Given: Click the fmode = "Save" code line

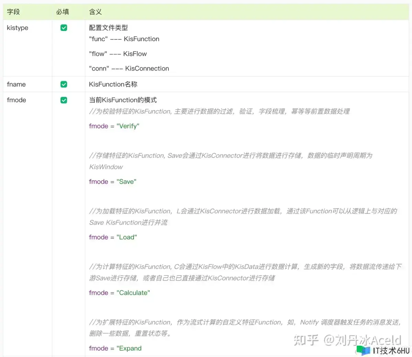Looking at the screenshot, I should pyautogui.click(x=113, y=182).
